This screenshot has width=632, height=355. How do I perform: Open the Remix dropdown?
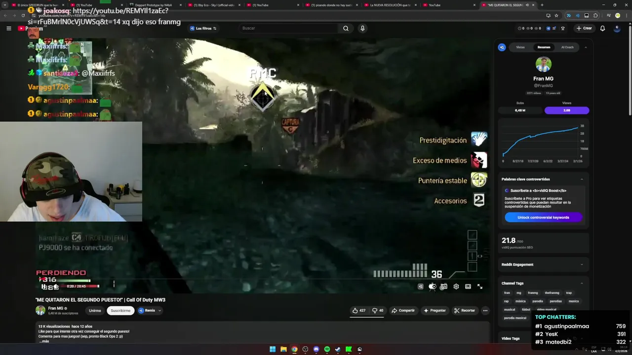click(x=150, y=311)
